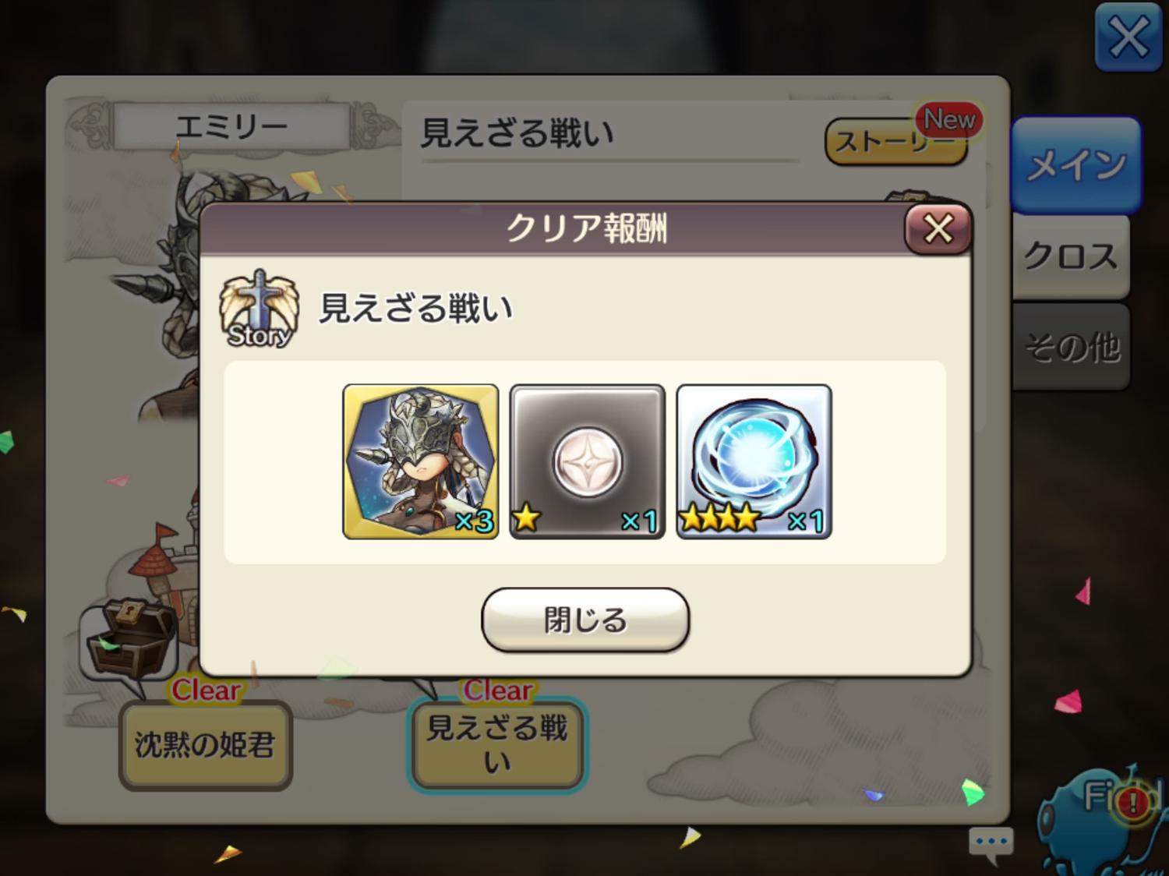Screen dimensions: 1169x876
Task: Select the three-star blue orb reward
Action: tap(754, 461)
